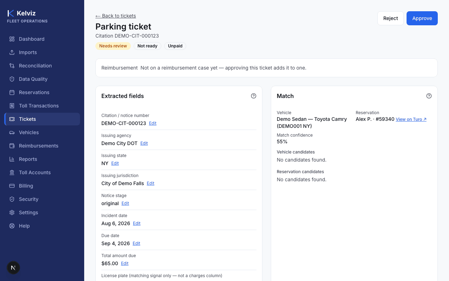The width and height of the screenshot is (449, 281).
Task: Click the Vehicles car icon
Action: pyautogui.click(x=12, y=132)
